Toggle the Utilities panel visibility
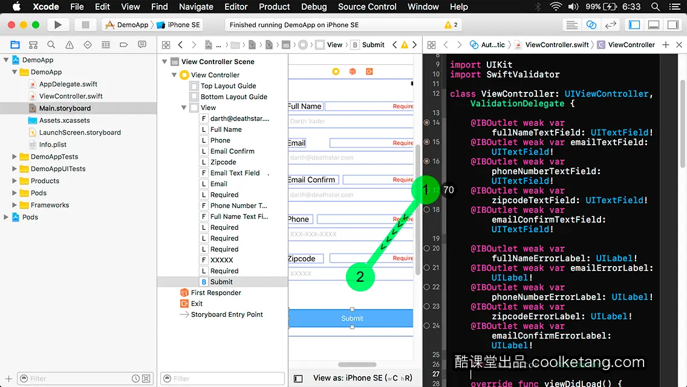Screen dimensions: 687x387 coord(673,25)
